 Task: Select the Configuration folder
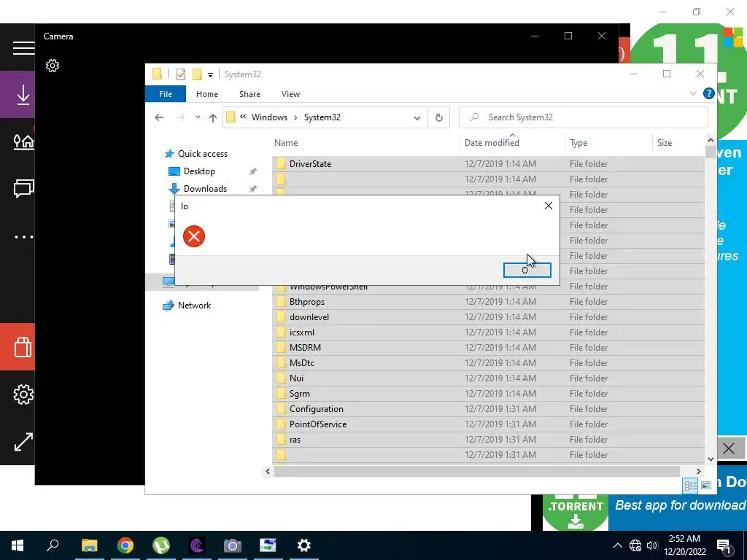click(x=488, y=409)
